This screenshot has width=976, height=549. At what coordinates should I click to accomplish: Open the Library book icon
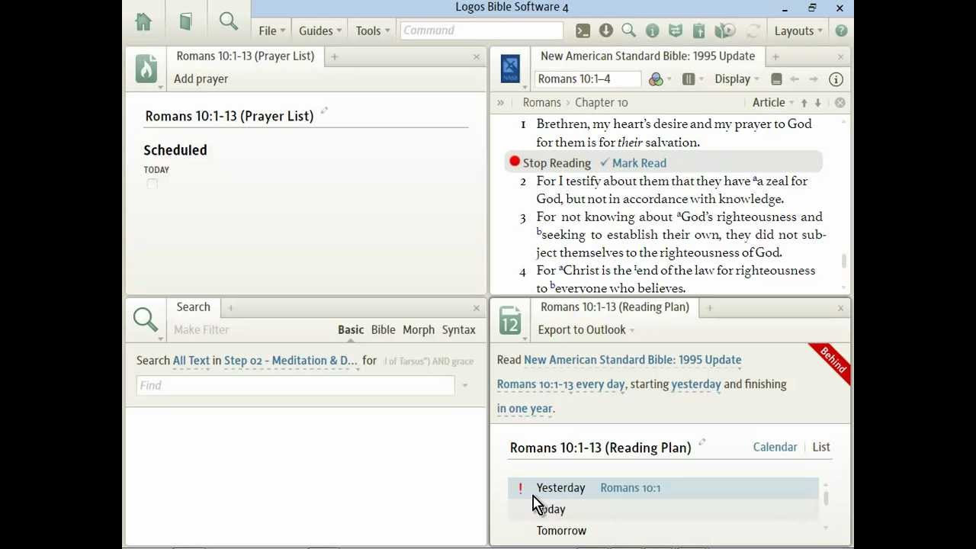[185, 22]
